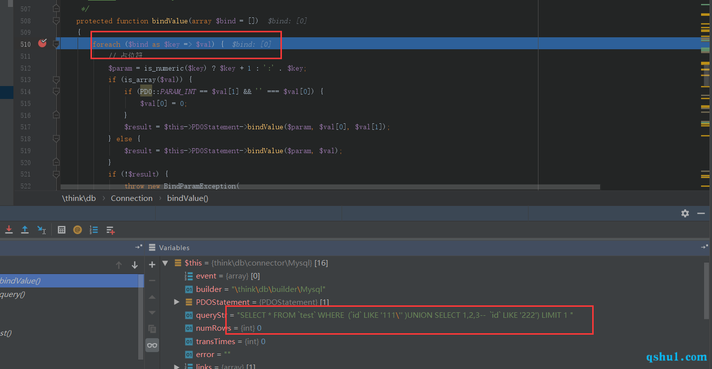Click the Connection breadcrumb
Viewport: 712px width, 369px height.
click(132, 198)
